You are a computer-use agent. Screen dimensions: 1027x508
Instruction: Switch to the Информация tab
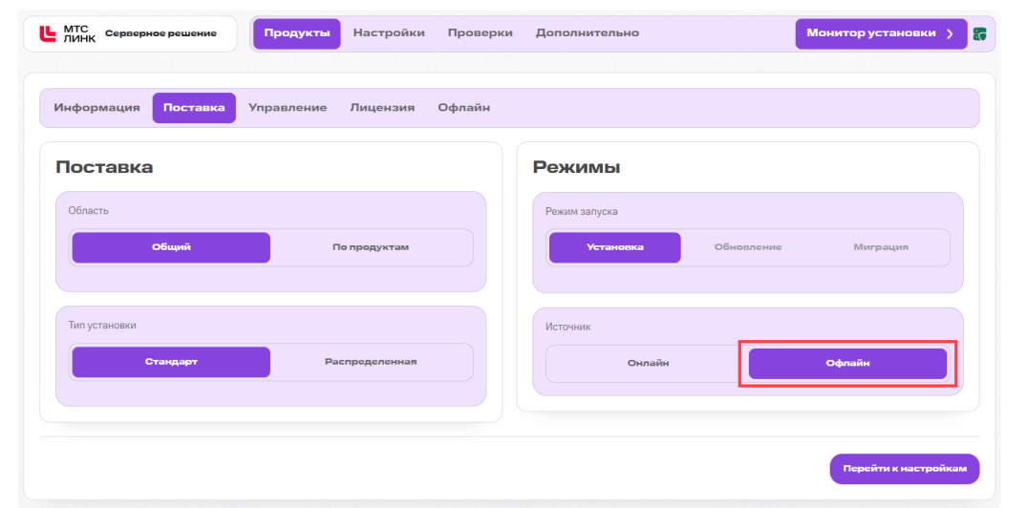point(96,108)
